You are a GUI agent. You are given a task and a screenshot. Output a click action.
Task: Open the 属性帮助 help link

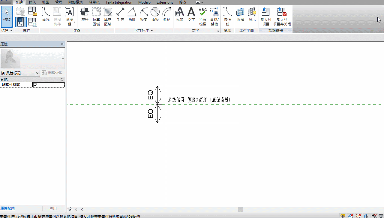(7, 208)
